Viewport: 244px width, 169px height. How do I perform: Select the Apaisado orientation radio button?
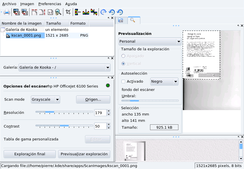point(123,56)
